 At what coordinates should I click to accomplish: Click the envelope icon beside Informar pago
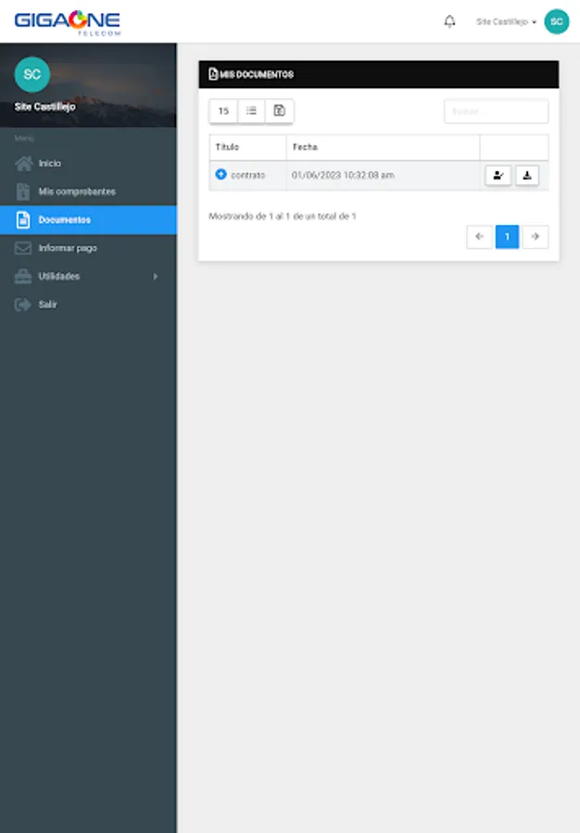(x=23, y=248)
